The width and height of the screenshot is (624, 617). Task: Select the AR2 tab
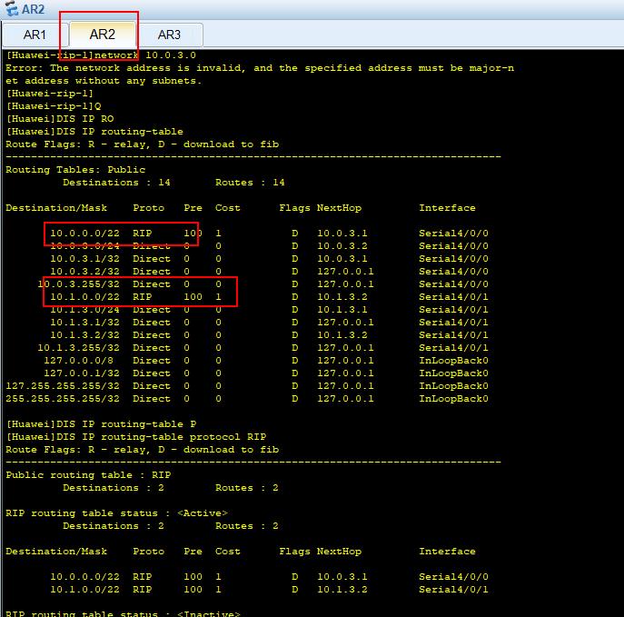coord(103,35)
